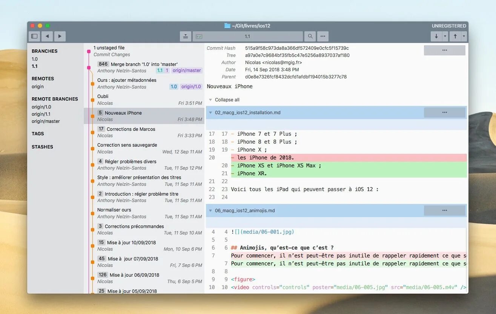The image size is (496, 314).
Task: Select the 'Normaliser ours' commit
Action: (144, 213)
